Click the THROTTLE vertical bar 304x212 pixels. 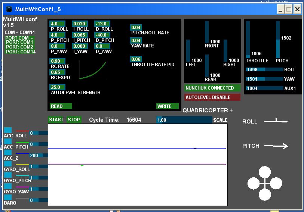click(x=248, y=40)
